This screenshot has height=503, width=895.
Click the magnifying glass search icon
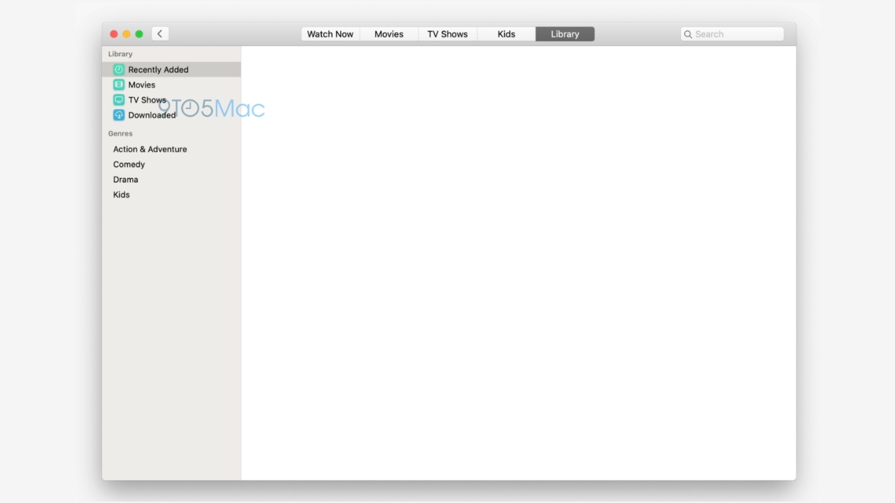point(688,34)
